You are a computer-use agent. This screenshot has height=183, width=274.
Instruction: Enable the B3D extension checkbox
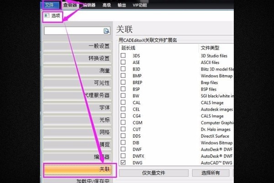click(123, 69)
